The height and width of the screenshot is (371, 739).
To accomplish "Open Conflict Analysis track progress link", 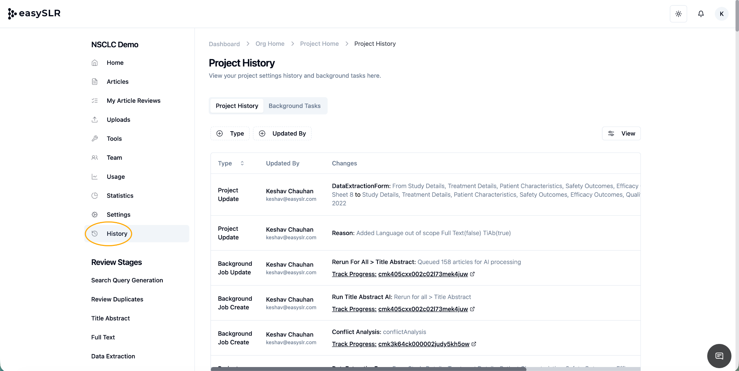I will click(x=424, y=344).
